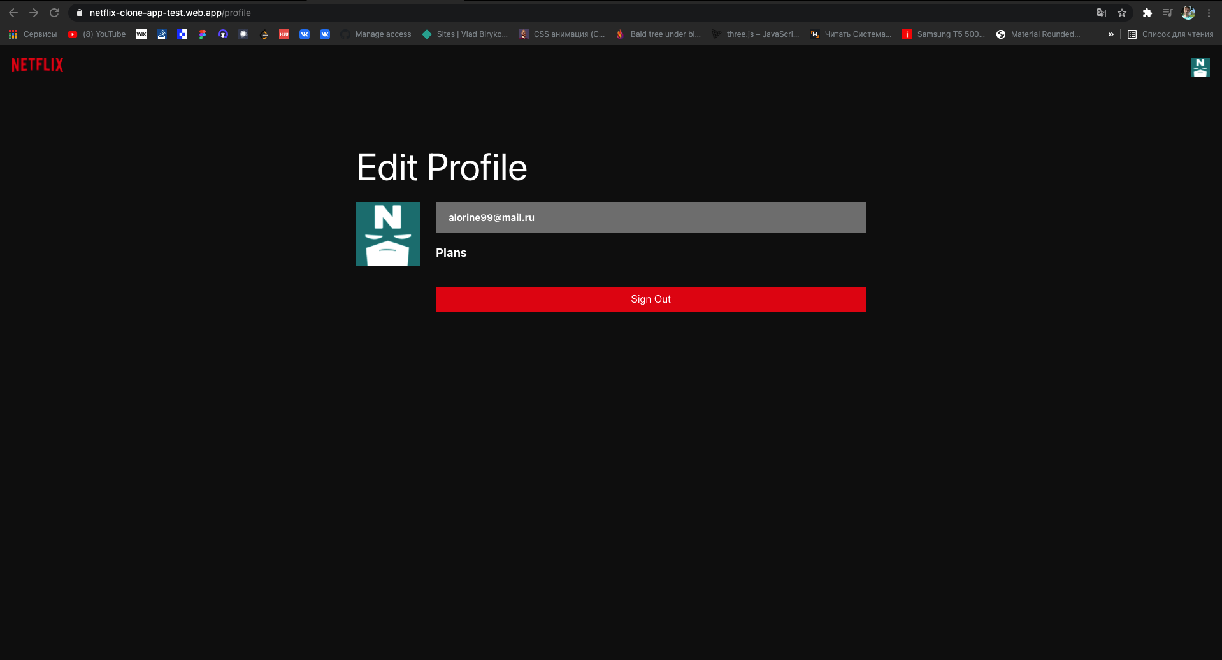Click the Sign Out button
This screenshot has height=660, width=1222.
coord(650,299)
